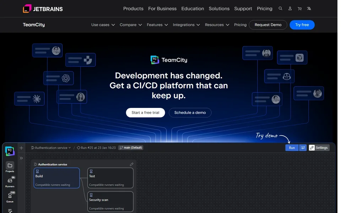
Task: Expand the Compare dropdown
Action: click(x=131, y=25)
